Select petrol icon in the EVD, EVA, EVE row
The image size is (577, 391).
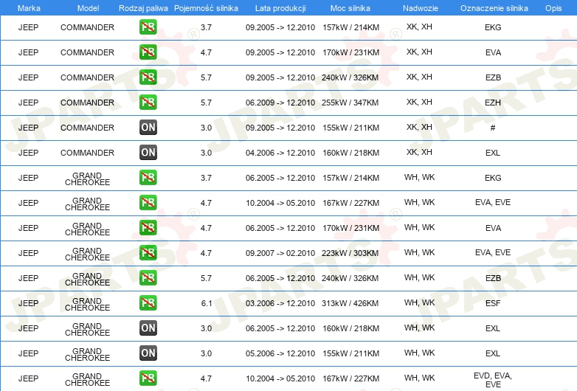[x=148, y=378]
